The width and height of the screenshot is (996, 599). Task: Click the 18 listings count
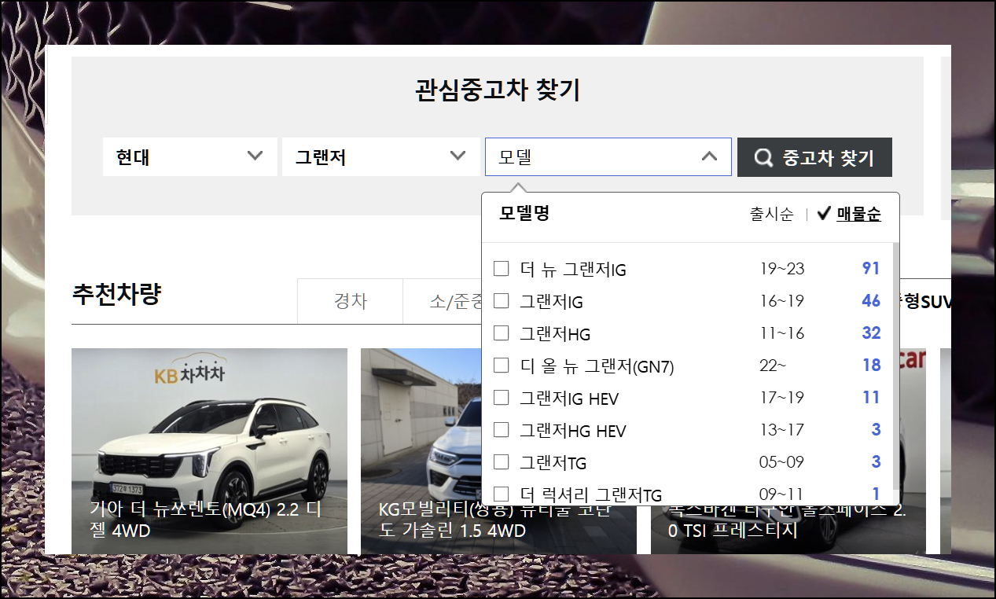click(870, 366)
